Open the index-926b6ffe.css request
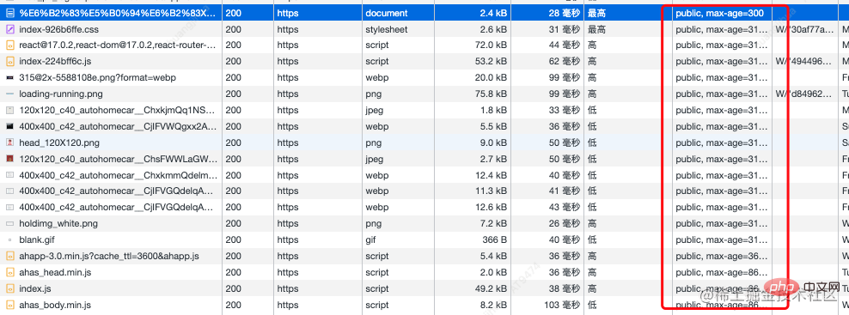The width and height of the screenshot is (849, 315). [59, 29]
